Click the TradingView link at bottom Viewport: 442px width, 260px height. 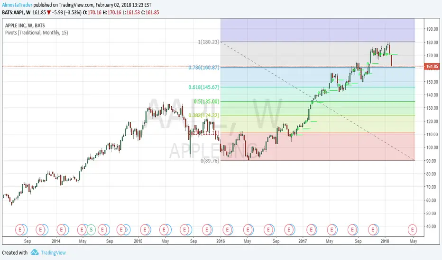[x=53, y=253]
